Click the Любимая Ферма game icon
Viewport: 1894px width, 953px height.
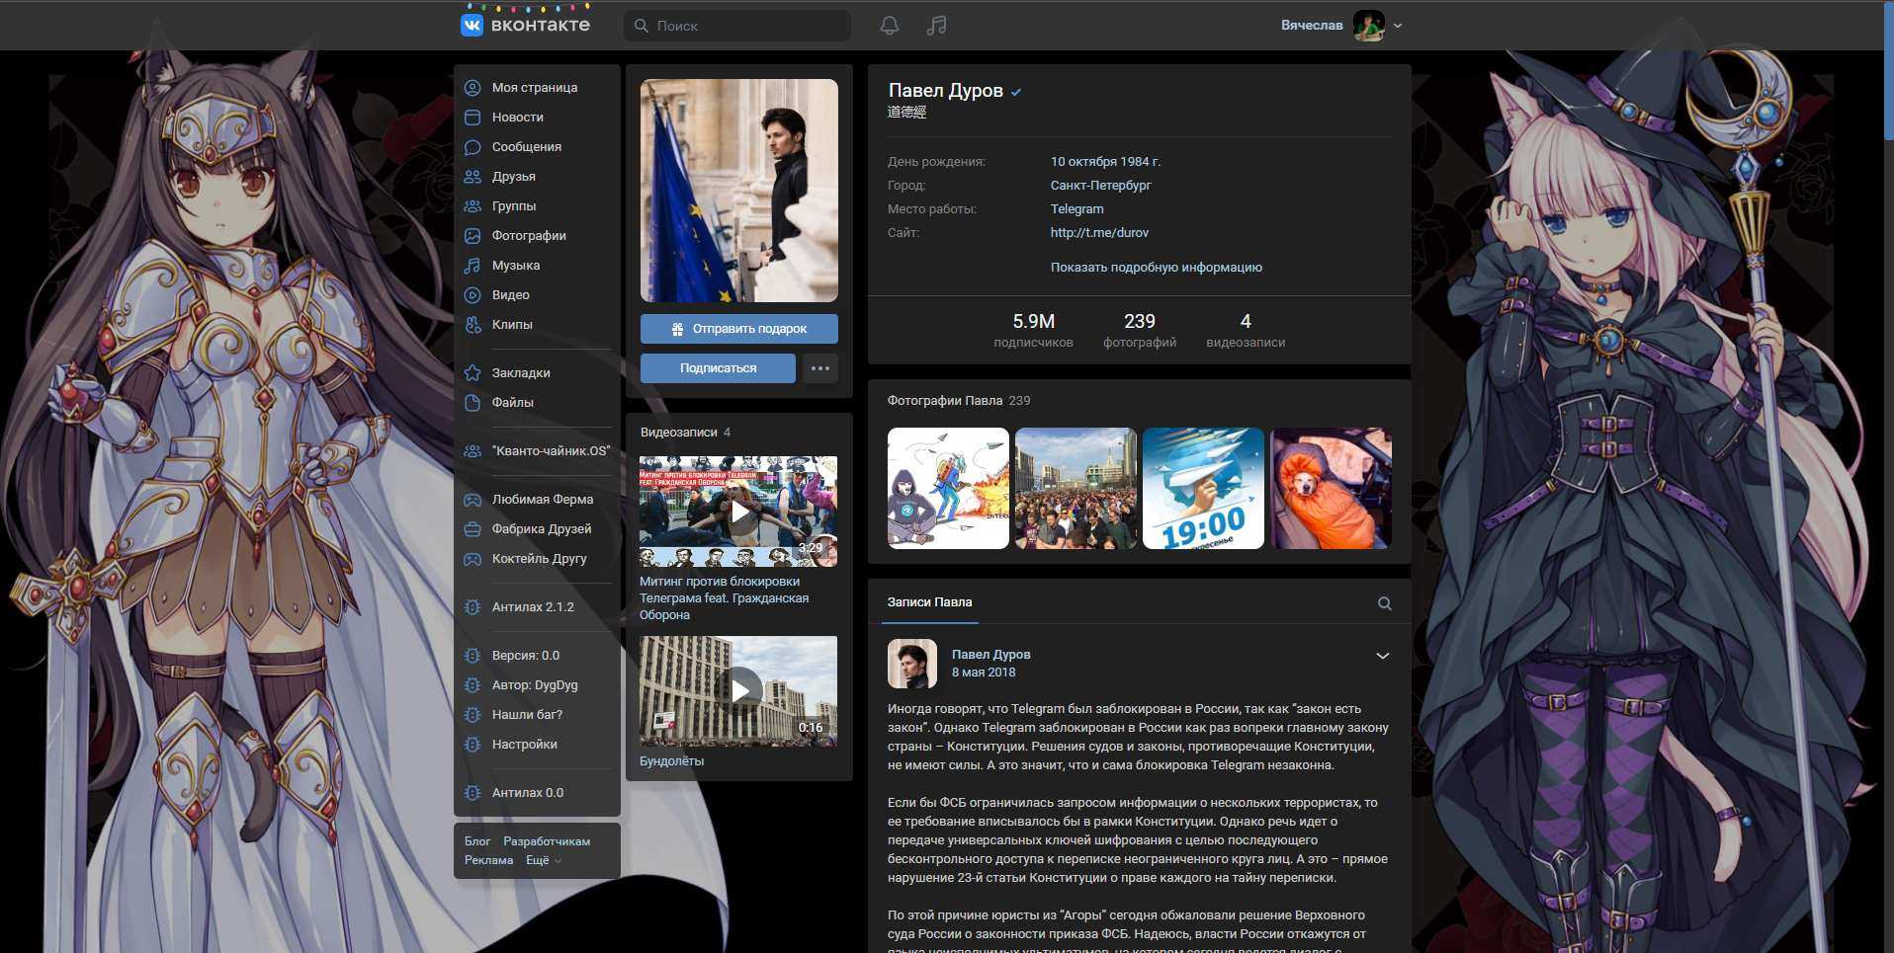click(x=473, y=500)
